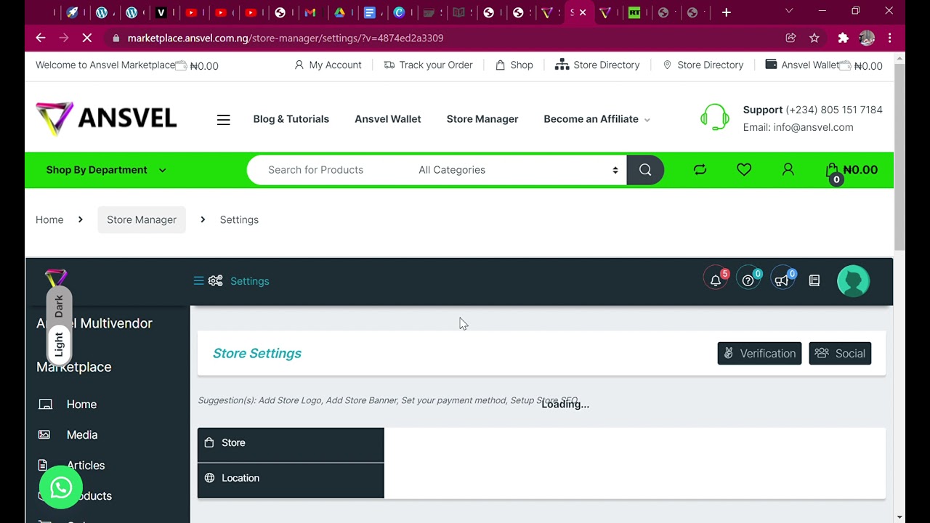The width and height of the screenshot is (930, 523).
Task: Click the Search for Products field
Action: coord(328,170)
